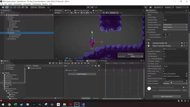Toggle the Can Wall Jump checkbox

[x=164, y=64]
